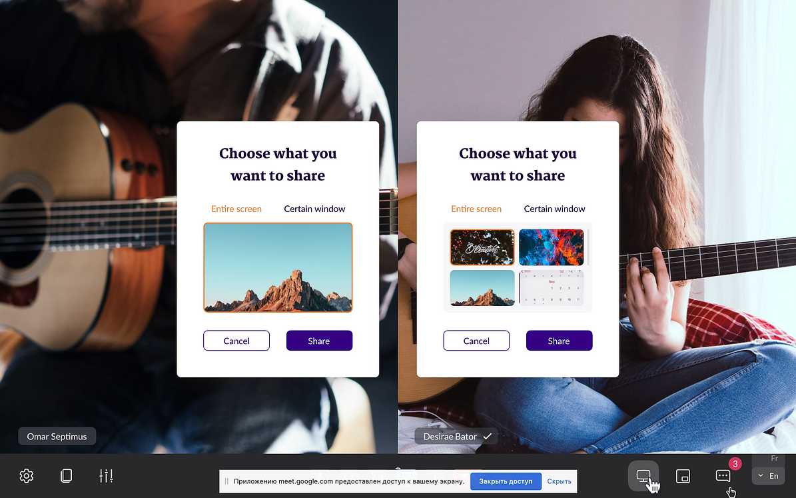Click the checkmark beside Desirae Bator
The height and width of the screenshot is (498, 796).
point(488,436)
